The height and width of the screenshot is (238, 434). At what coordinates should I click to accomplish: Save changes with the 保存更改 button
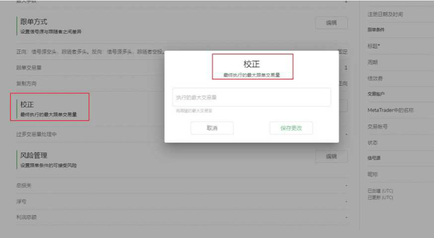click(x=291, y=128)
